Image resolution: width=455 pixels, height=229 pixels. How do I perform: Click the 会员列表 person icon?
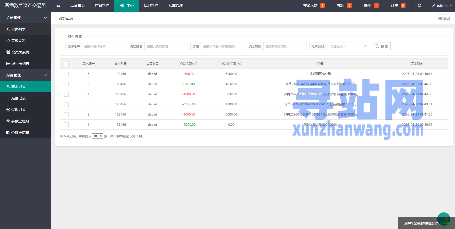click(x=8, y=29)
